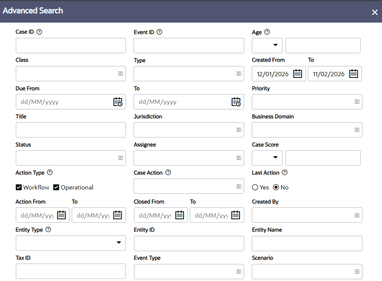Click the Event ID help icon

pyautogui.click(x=159, y=32)
